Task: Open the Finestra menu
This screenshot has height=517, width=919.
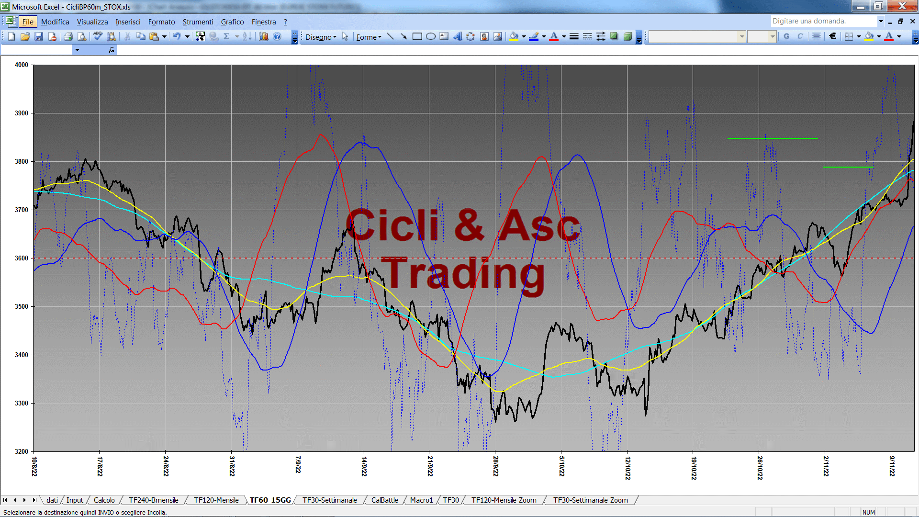Action: tap(264, 22)
